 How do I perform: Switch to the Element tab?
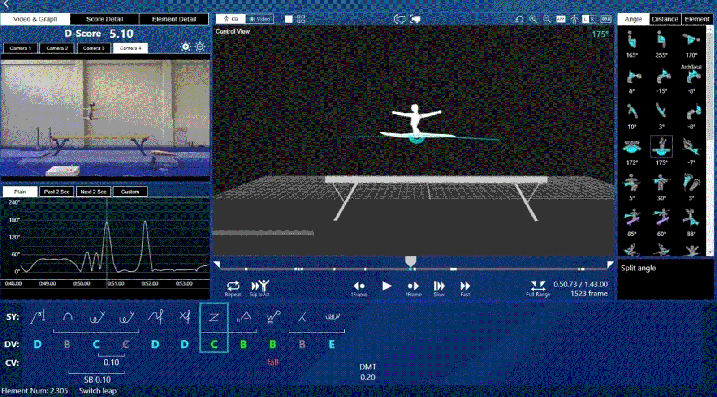[697, 19]
